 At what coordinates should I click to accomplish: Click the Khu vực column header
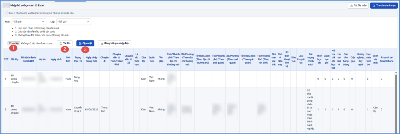pyautogui.click(x=294, y=59)
